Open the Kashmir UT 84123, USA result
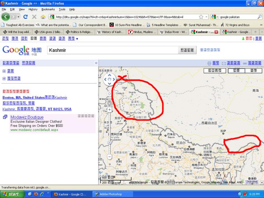Screen dimensions: 264x198 pos(37,109)
